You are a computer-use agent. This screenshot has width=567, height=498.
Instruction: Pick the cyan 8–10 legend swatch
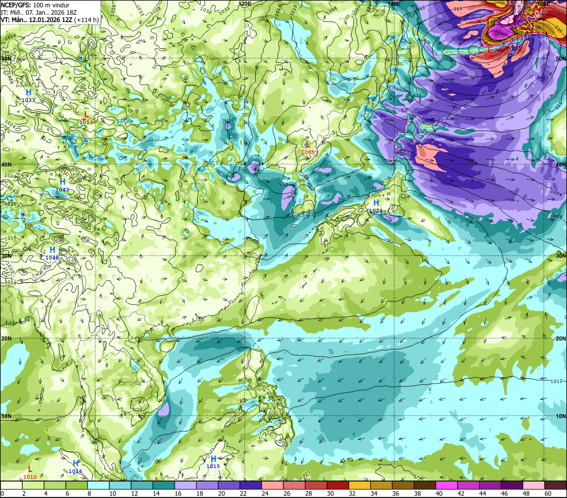[x=98, y=486]
